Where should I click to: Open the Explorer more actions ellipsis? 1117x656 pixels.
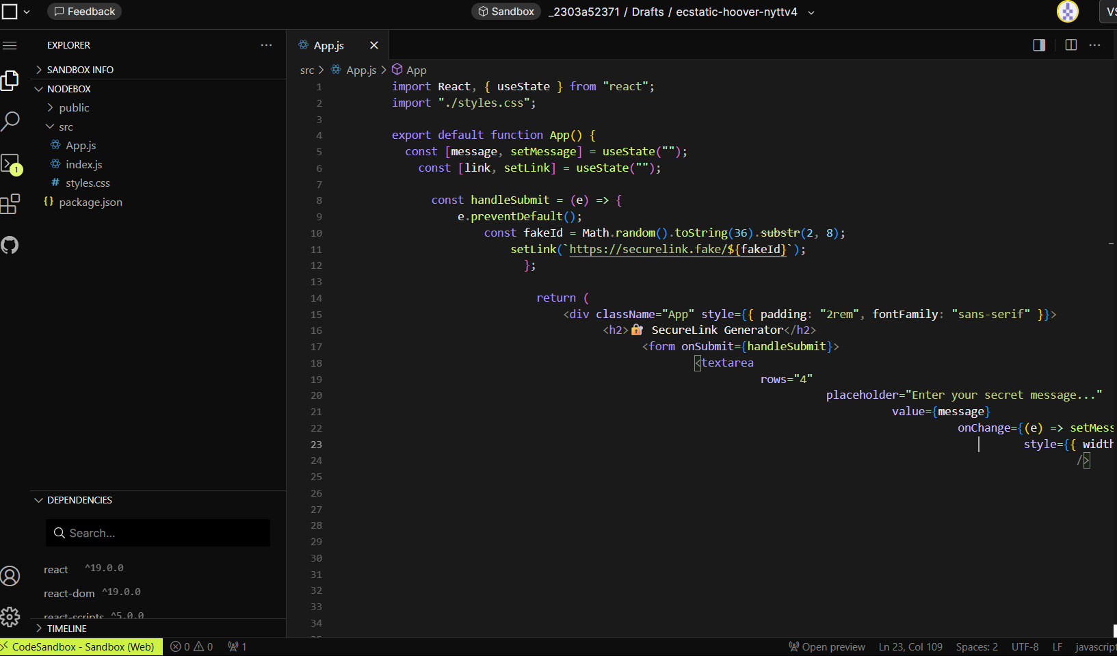(266, 45)
